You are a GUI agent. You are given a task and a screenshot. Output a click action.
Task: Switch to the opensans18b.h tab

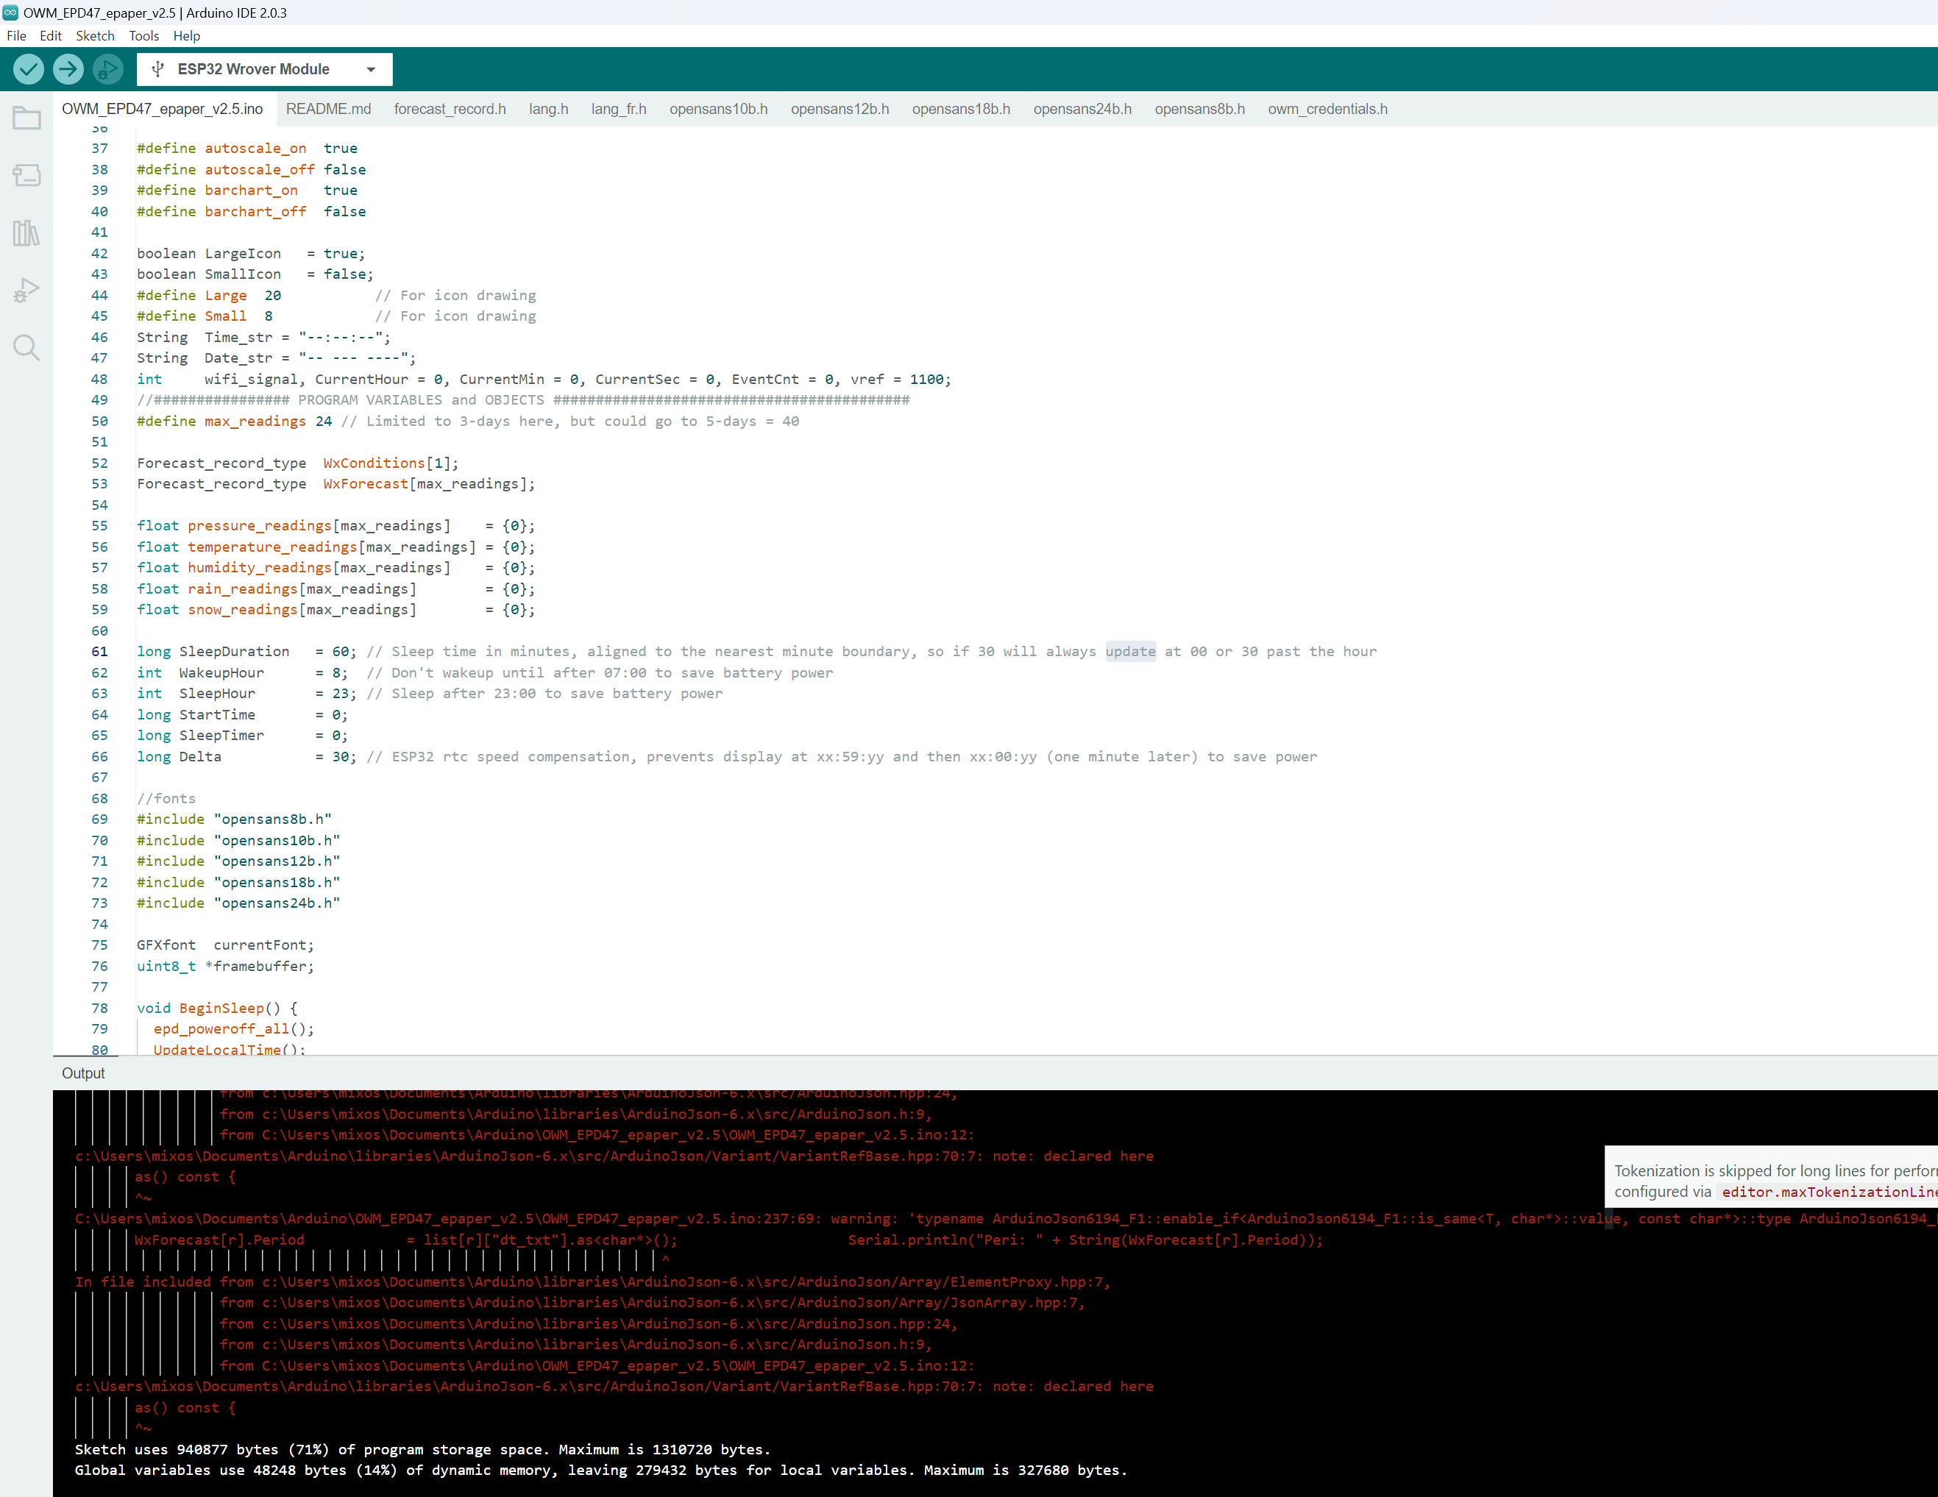tap(961, 109)
